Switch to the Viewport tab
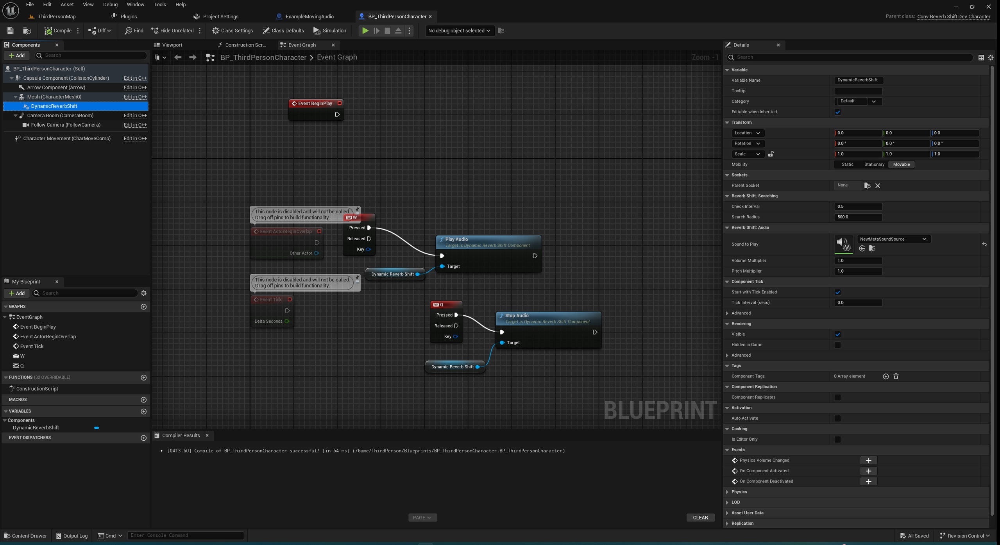 pyautogui.click(x=172, y=45)
